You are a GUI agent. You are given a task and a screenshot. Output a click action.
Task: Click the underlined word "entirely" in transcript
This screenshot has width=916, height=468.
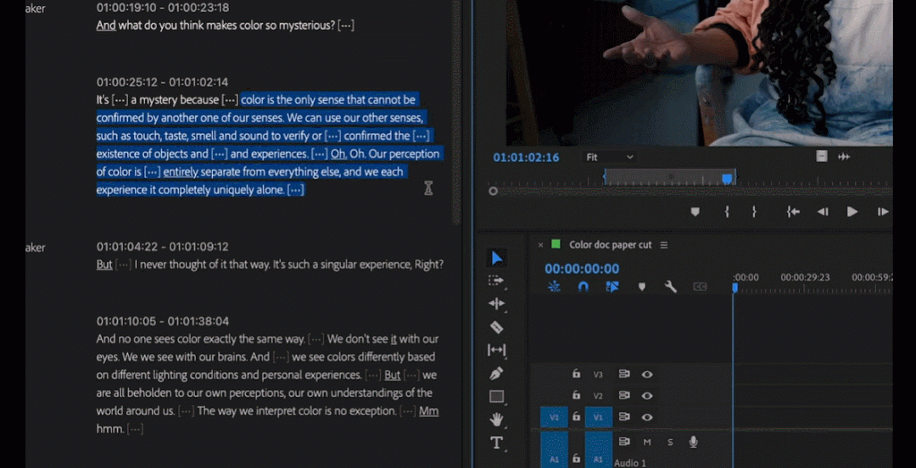coord(181,172)
